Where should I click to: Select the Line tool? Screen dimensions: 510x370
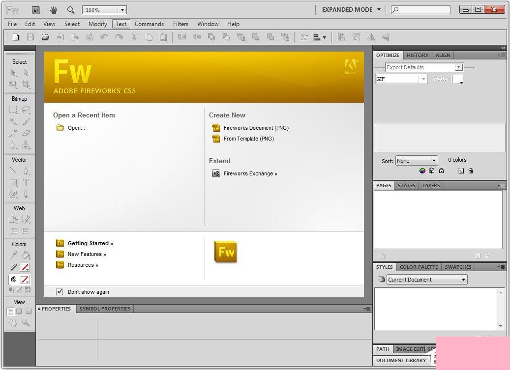click(13, 170)
